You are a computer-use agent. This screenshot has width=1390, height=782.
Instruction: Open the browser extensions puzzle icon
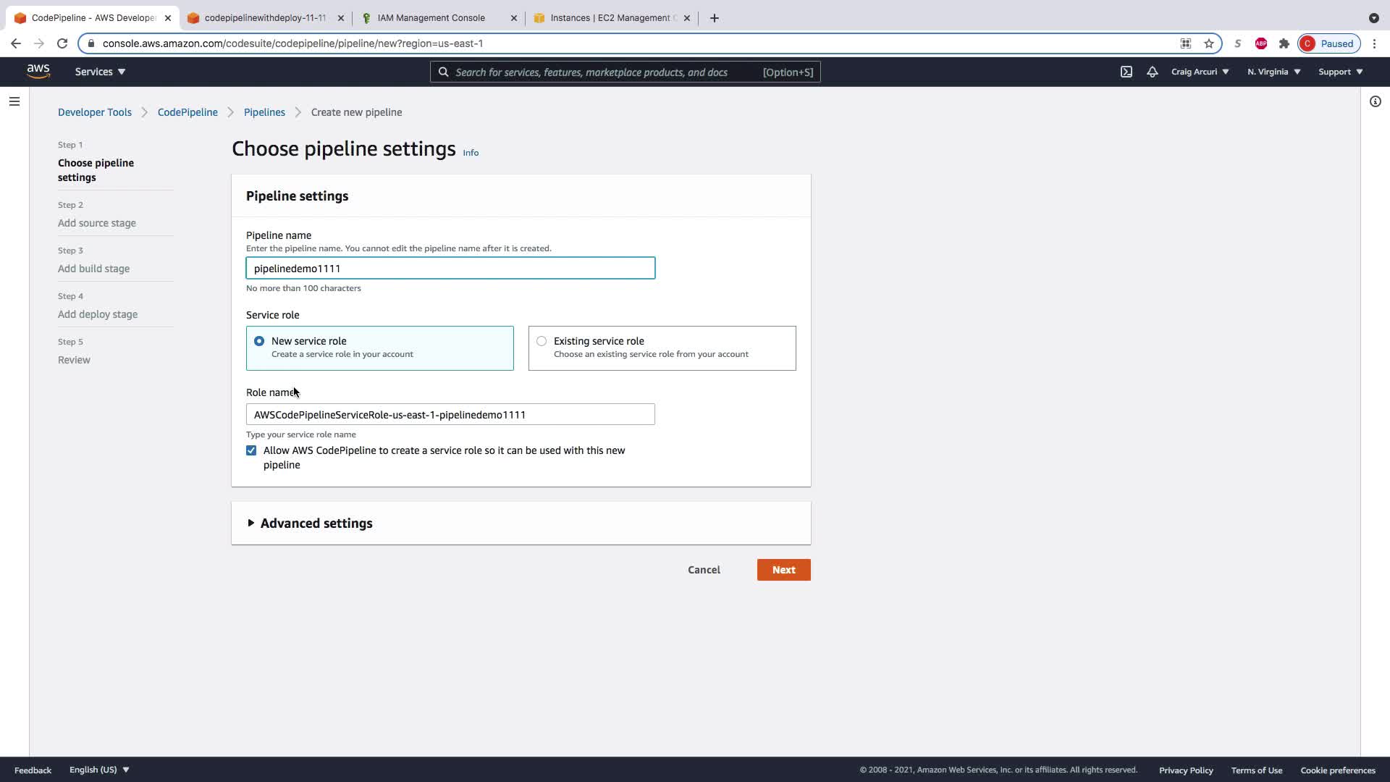tap(1284, 43)
